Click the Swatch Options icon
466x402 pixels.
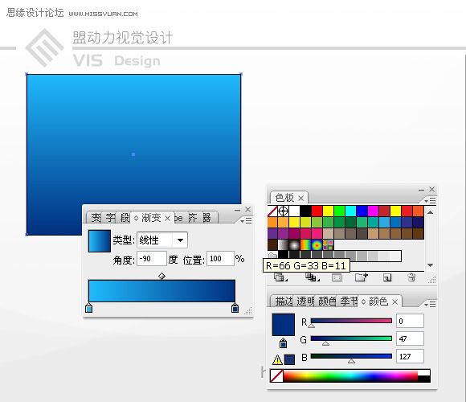coord(337,278)
